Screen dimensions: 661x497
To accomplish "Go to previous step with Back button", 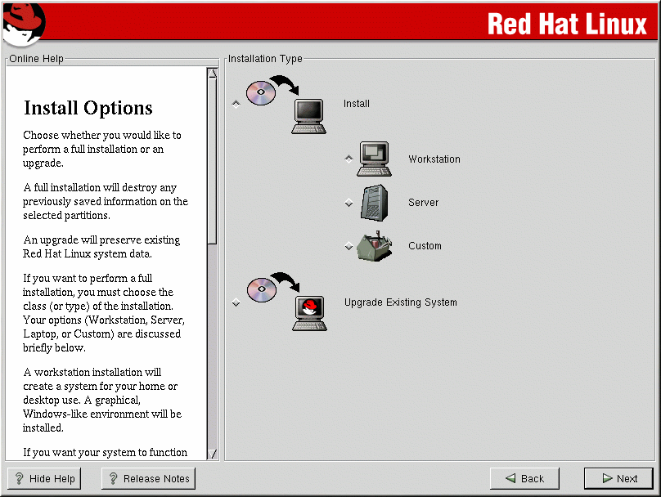I will tap(524, 479).
